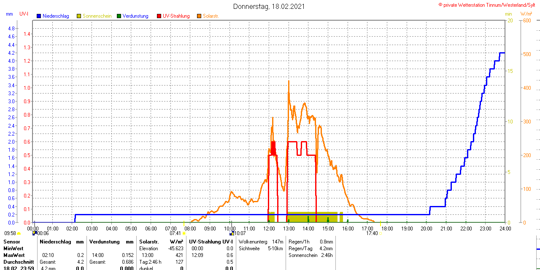Click the sunset icon at 17:40

tap(381, 233)
